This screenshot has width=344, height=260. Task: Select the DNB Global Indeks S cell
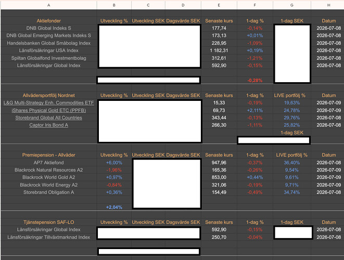pos(49,28)
